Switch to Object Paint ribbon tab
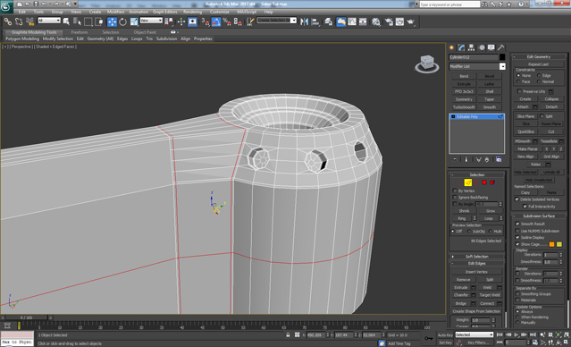The height and width of the screenshot is (347, 571). (145, 32)
